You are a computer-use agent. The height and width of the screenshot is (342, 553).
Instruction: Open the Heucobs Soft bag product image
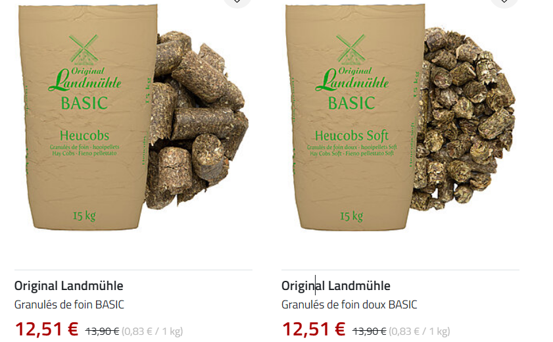[x=355, y=116]
